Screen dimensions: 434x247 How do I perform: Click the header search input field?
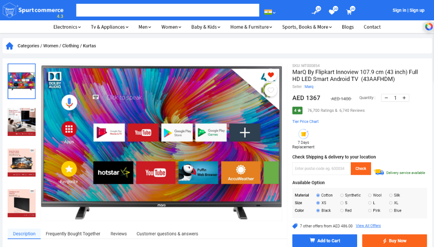(168, 10)
